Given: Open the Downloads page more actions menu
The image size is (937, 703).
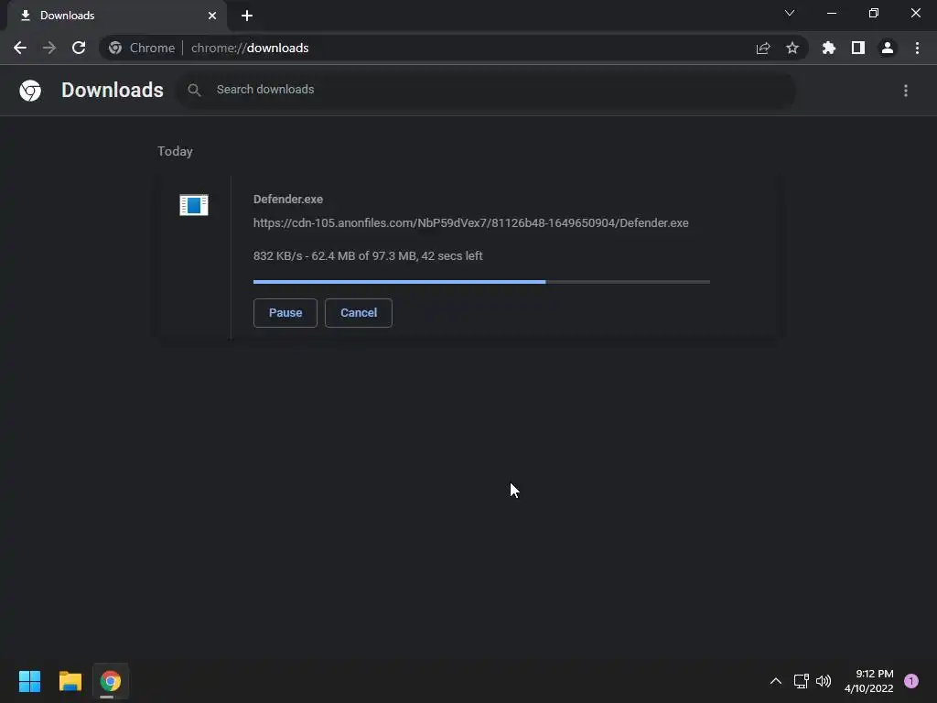Looking at the screenshot, I should point(906,91).
